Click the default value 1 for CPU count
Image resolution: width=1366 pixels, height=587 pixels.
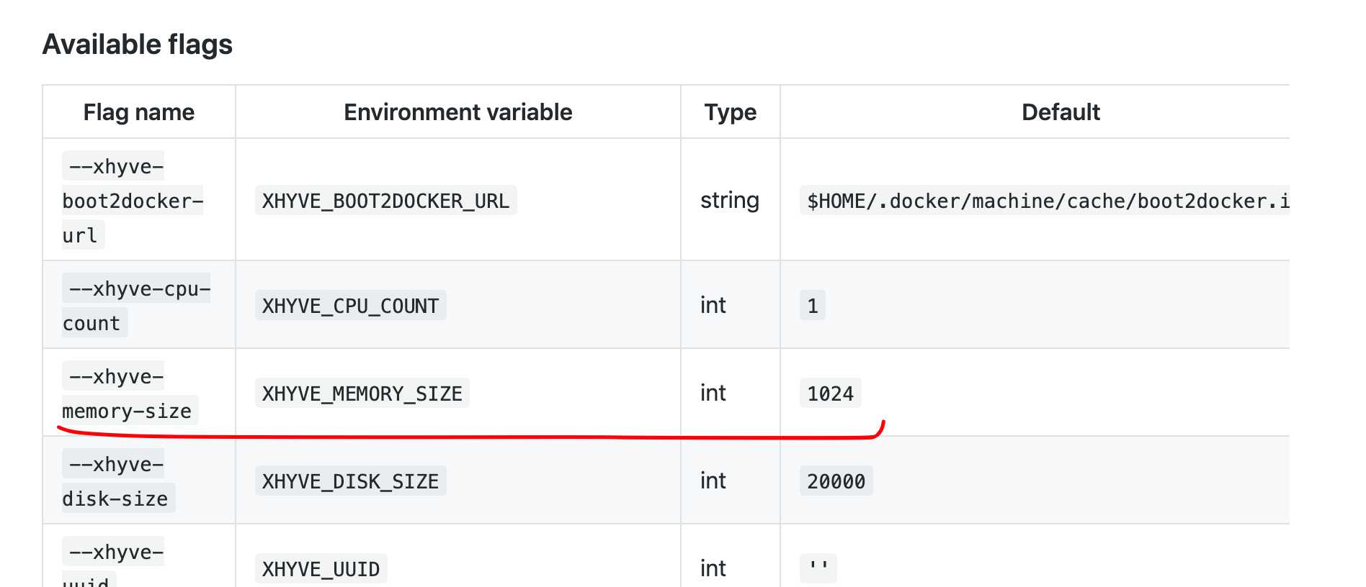[x=813, y=306]
